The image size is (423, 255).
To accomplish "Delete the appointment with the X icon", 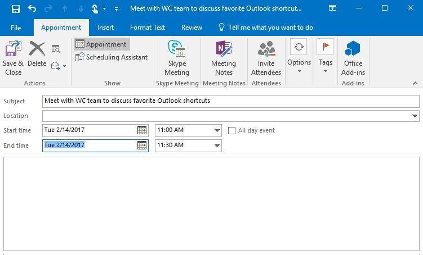I will click(x=37, y=49).
